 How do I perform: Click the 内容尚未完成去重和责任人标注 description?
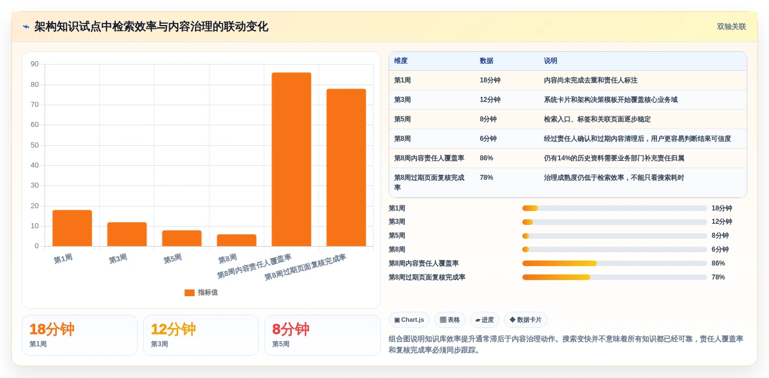(591, 80)
